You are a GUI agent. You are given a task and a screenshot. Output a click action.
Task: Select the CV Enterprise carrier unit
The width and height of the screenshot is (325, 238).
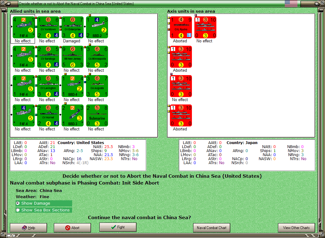point(72,27)
